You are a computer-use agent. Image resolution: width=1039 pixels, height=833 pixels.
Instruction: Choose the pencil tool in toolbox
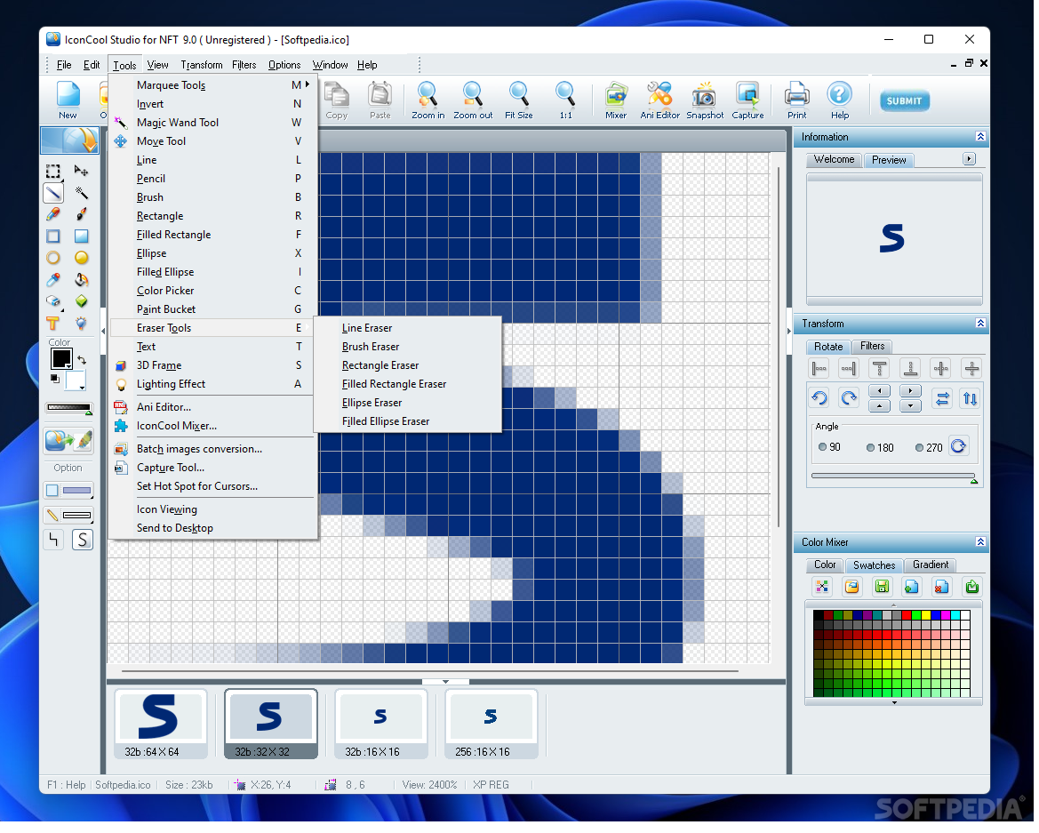click(53, 214)
